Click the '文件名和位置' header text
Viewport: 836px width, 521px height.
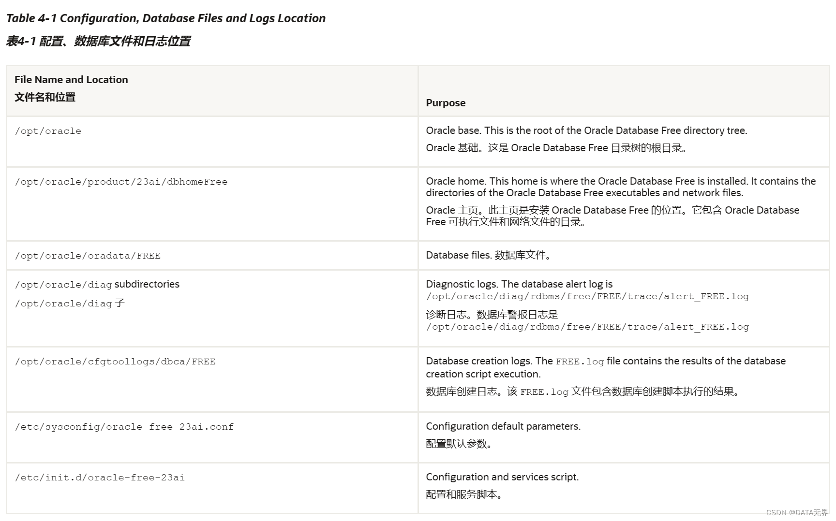[x=45, y=97]
